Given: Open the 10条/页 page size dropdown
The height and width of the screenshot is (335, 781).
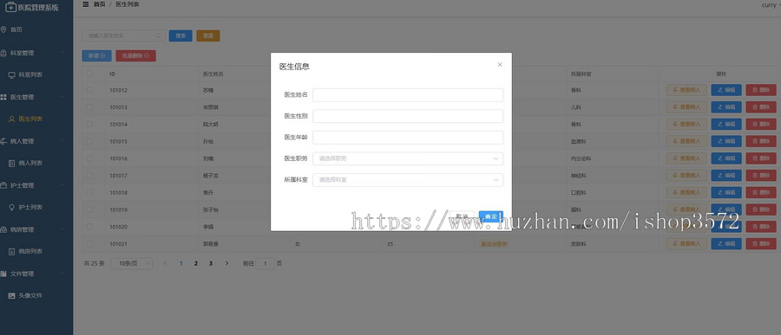Looking at the screenshot, I should point(132,263).
